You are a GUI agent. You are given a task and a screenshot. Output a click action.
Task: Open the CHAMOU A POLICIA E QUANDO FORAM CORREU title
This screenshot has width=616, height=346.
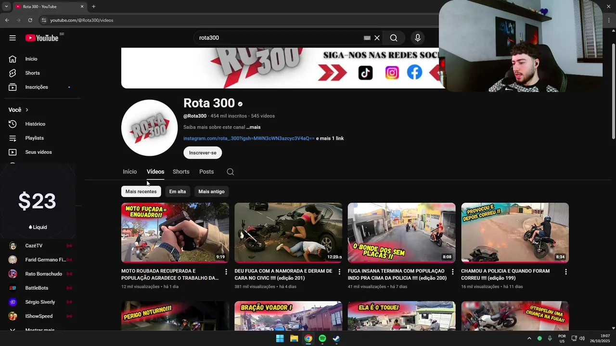pos(505,274)
